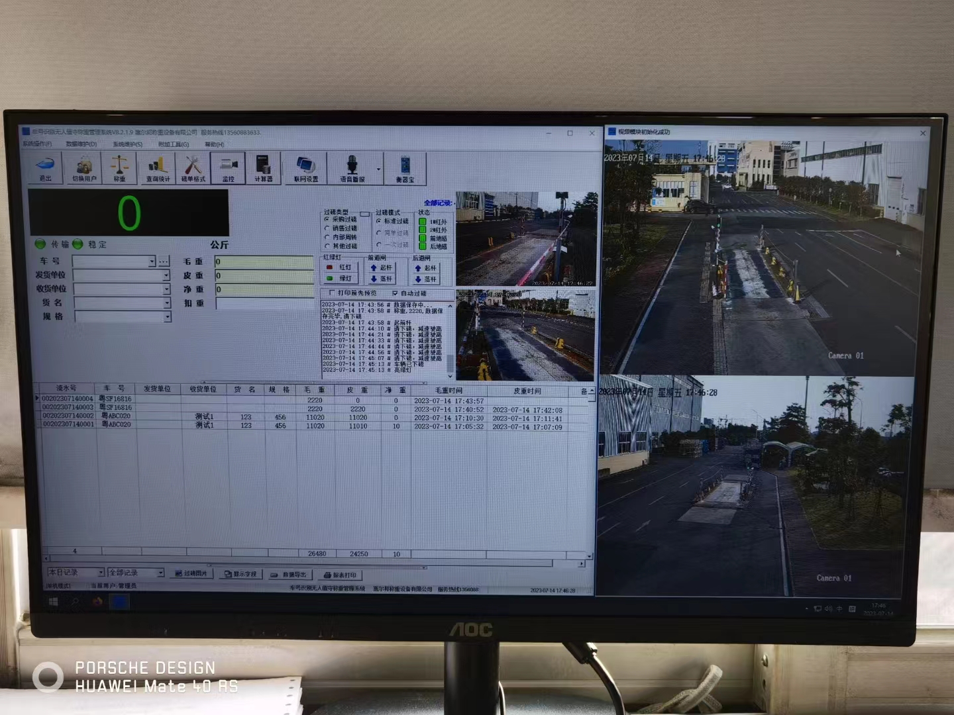Enable 打印前先预览 checkbox

(332, 293)
